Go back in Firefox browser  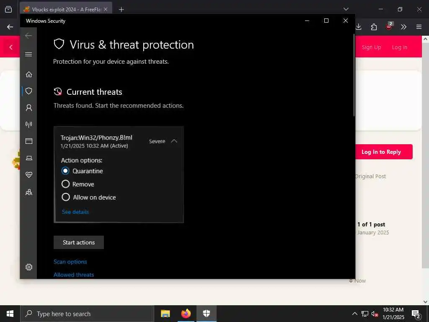10,27
